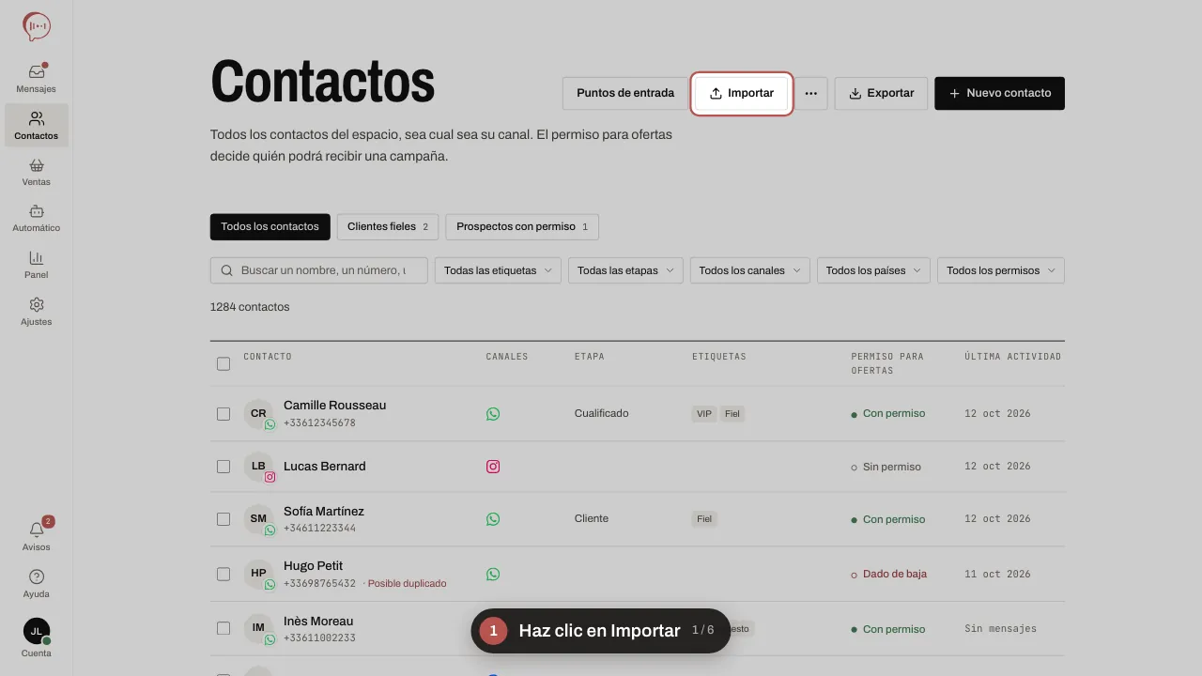Check the Camille Rousseau row checkbox

pos(223,414)
